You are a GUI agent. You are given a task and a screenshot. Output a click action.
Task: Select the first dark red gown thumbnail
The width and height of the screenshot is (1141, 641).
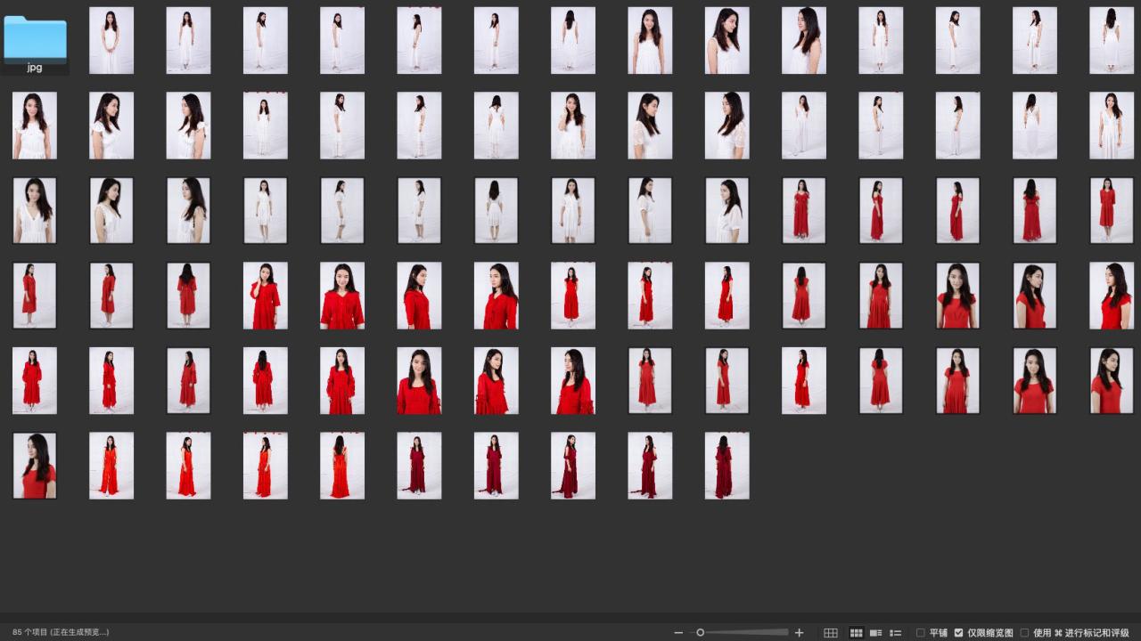[419, 466]
